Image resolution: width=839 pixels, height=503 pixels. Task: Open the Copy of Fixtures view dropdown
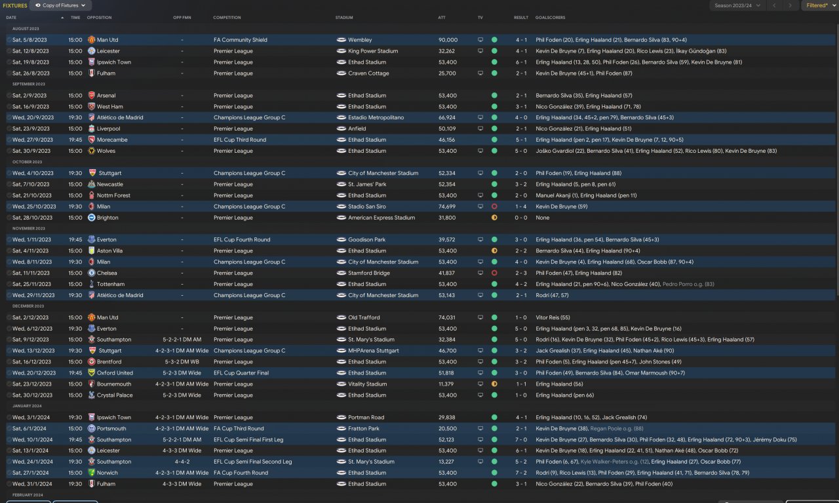pyautogui.click(x=61, y=5)
